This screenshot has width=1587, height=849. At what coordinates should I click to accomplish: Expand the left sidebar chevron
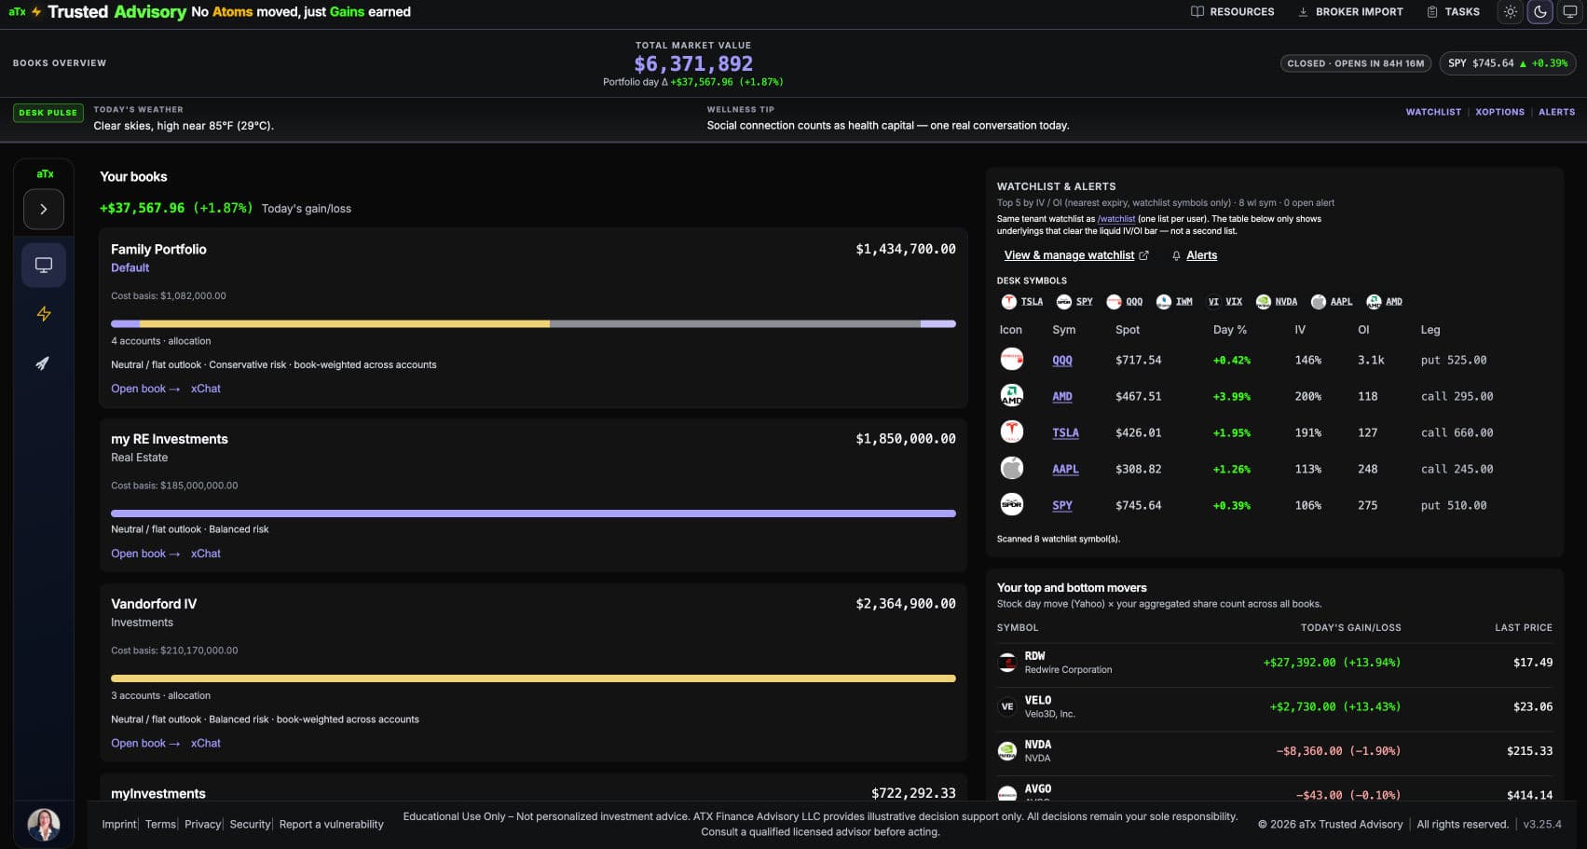click(44, 209)
